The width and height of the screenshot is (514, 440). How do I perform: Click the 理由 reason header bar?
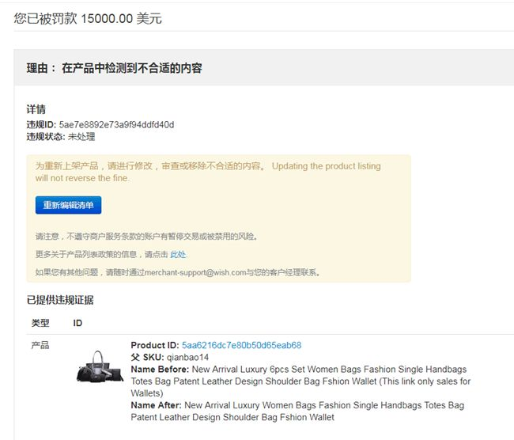coord(264,68)
